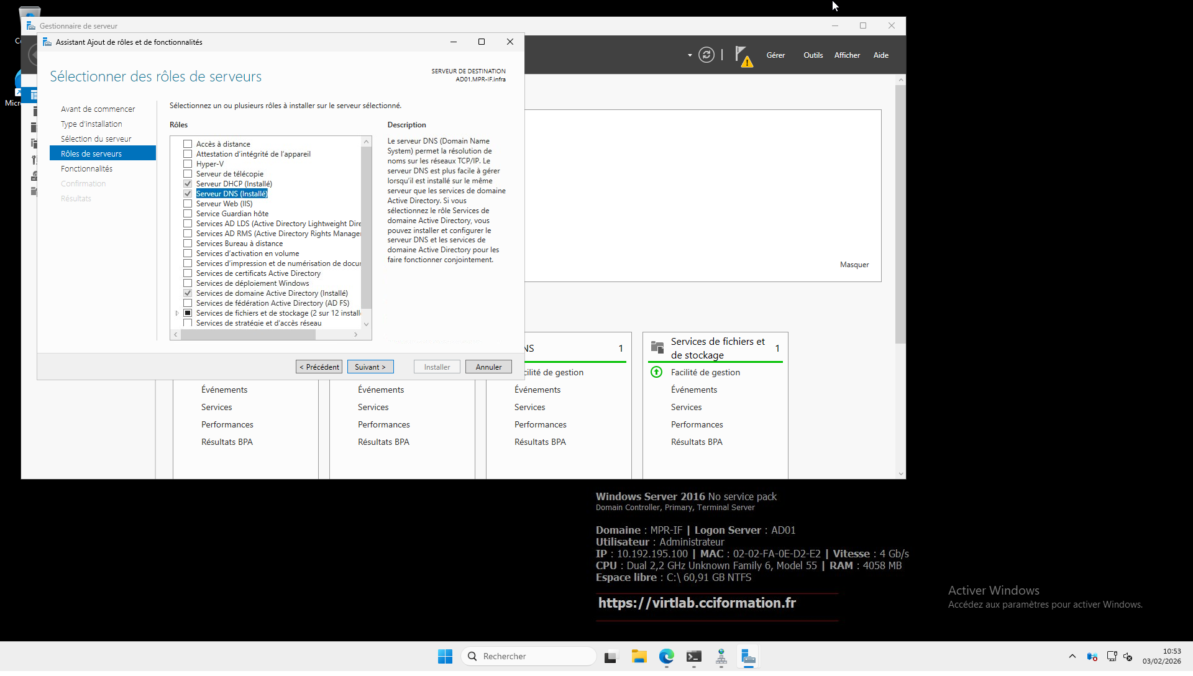Viewport: 1193px width, 676px height.
Task: Launch the terminal icon in taskbar
Action: (693, 656)
